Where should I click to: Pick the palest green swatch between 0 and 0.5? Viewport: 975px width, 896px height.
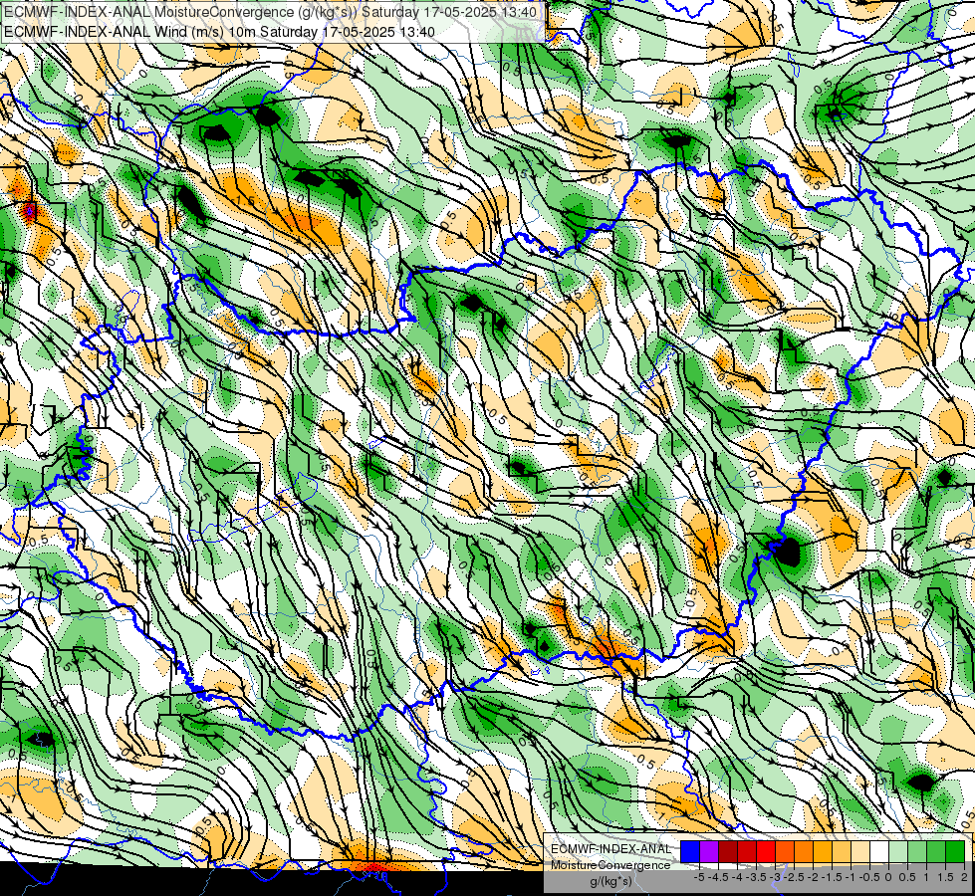click(898, 852)
